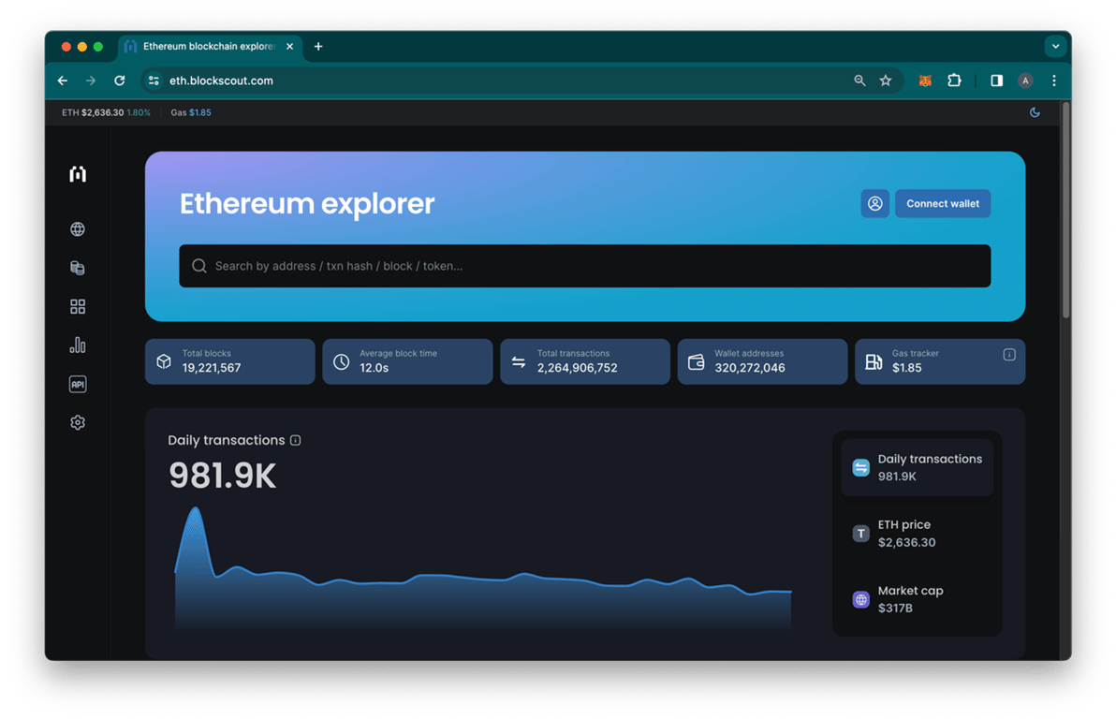The width and height of the screenshot is (1116, 719).
Task: Click the account profile icon beside Connect wallet
Action: tap(874, 203)
